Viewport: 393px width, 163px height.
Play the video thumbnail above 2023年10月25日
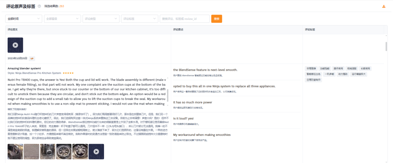pos(15,45)
